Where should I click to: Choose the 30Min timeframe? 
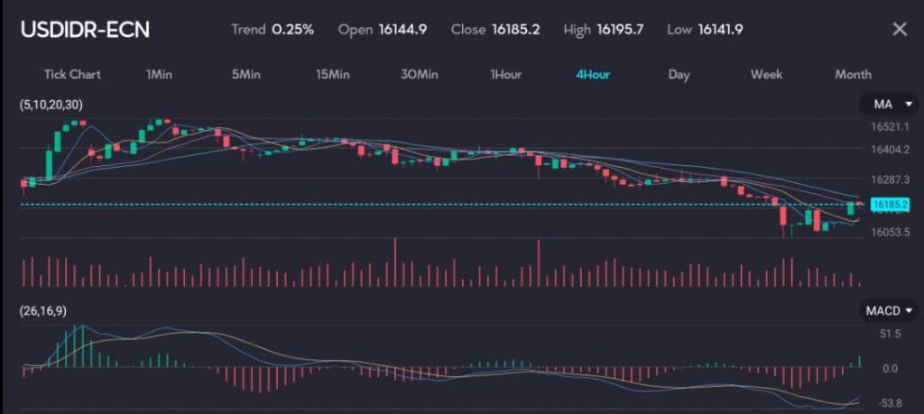420,74
